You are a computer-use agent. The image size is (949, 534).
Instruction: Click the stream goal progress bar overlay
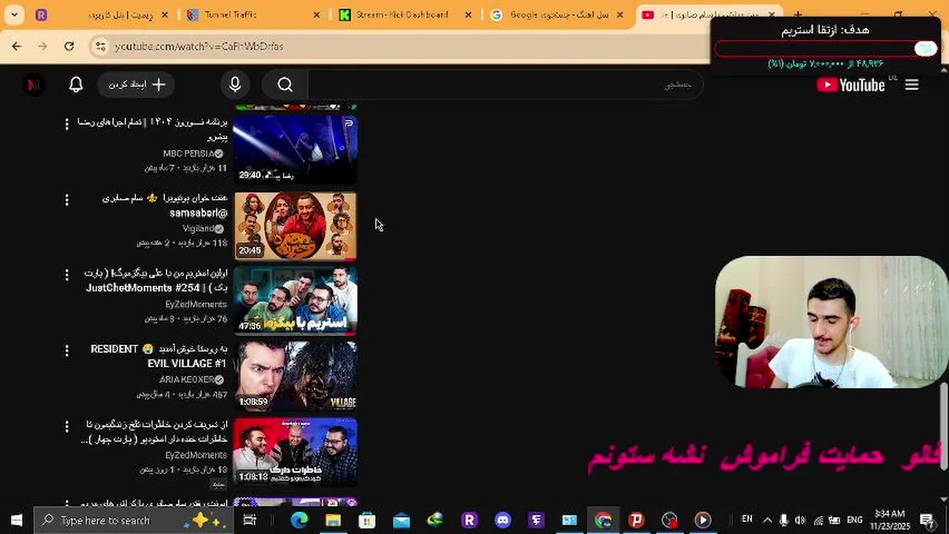(x=825, y=49)
